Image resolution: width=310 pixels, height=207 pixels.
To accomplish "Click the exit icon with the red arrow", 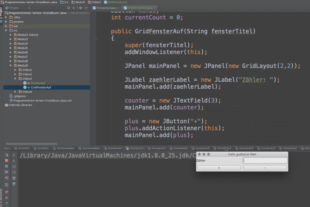I will click(6, 178).
